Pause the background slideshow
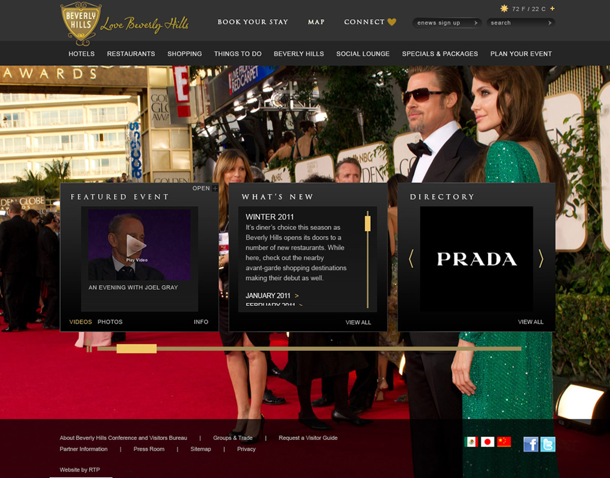Image resolution: width=610 pixels, height=478 pixels. click(x=89, y=348)
